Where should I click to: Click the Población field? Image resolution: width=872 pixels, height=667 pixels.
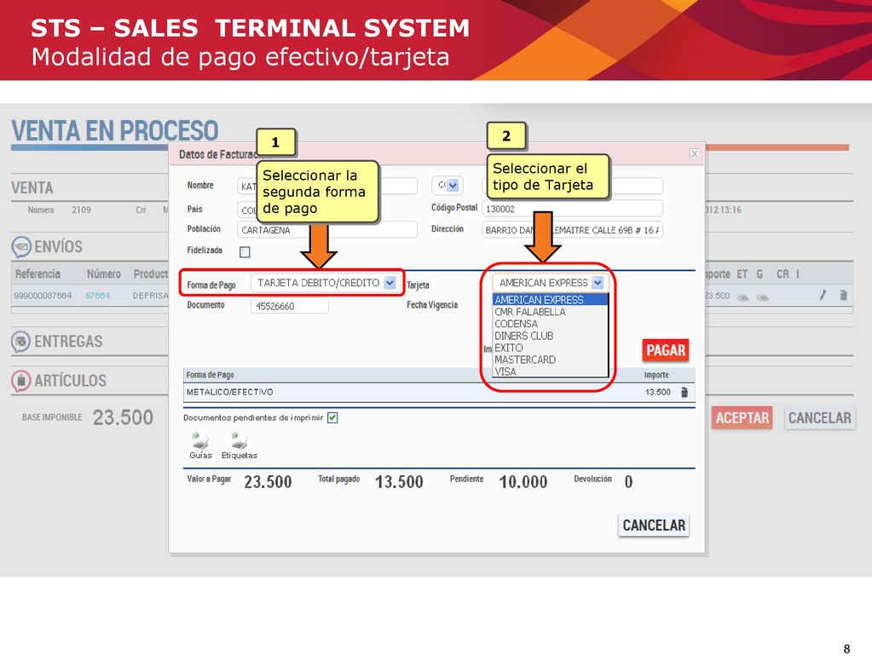tap(327, 229)
